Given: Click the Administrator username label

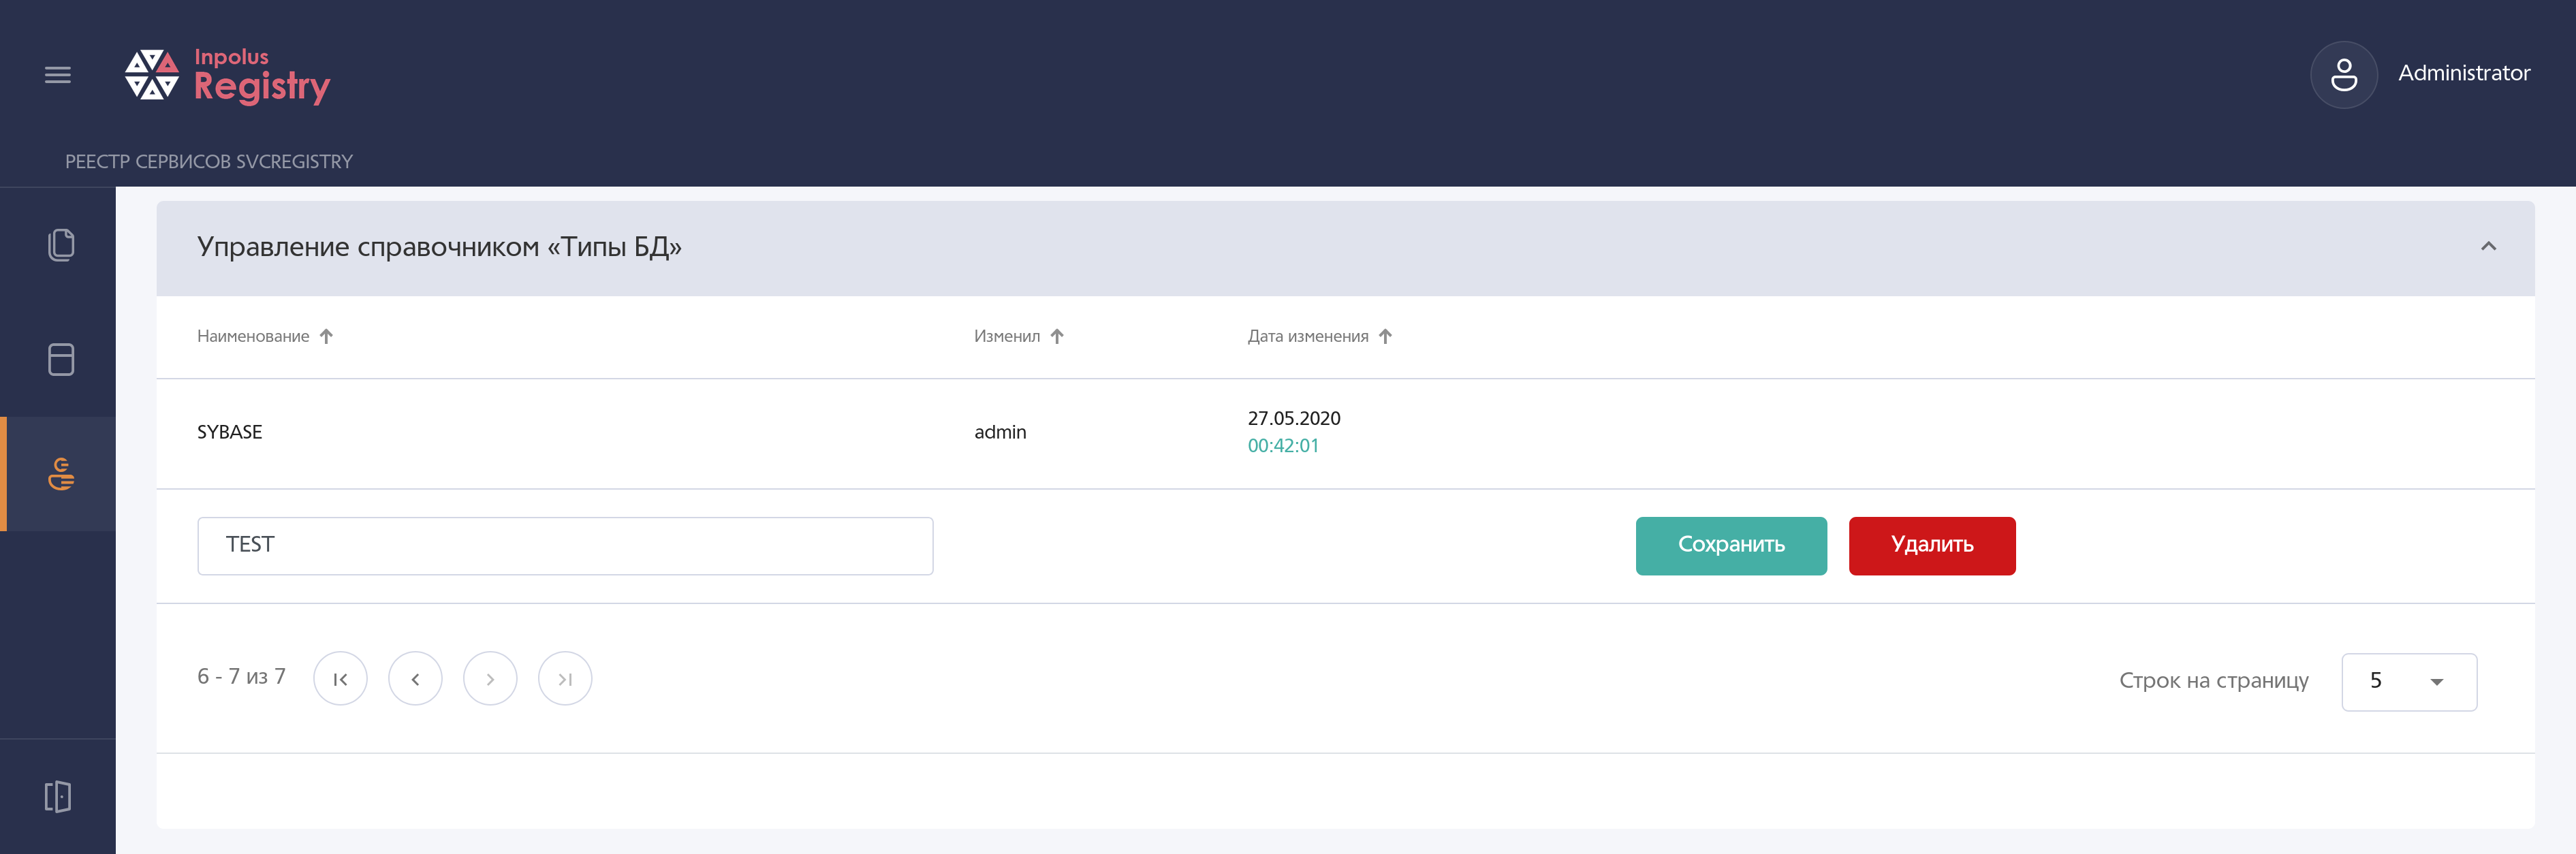Looking at the screenshot, I should click(2464, 73).
